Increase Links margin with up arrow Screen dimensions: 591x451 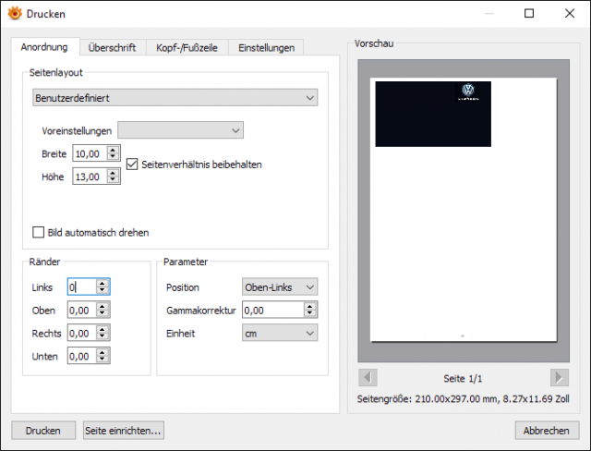click(x=103, y=283)
